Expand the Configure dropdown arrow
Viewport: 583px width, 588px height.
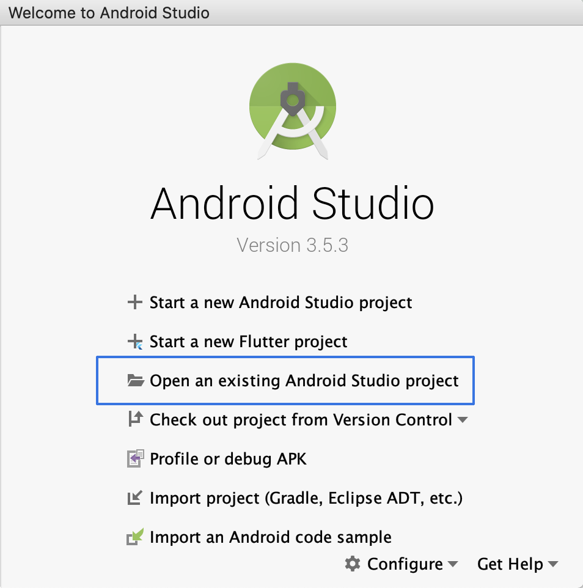(x=453, y=564)
